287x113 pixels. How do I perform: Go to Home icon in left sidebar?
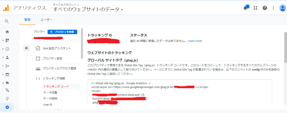pos(7,32)
